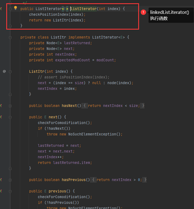194x209 pixels.
Task: Click 'new ListItr(index)' in return statement
Action: tap(64, 20)
